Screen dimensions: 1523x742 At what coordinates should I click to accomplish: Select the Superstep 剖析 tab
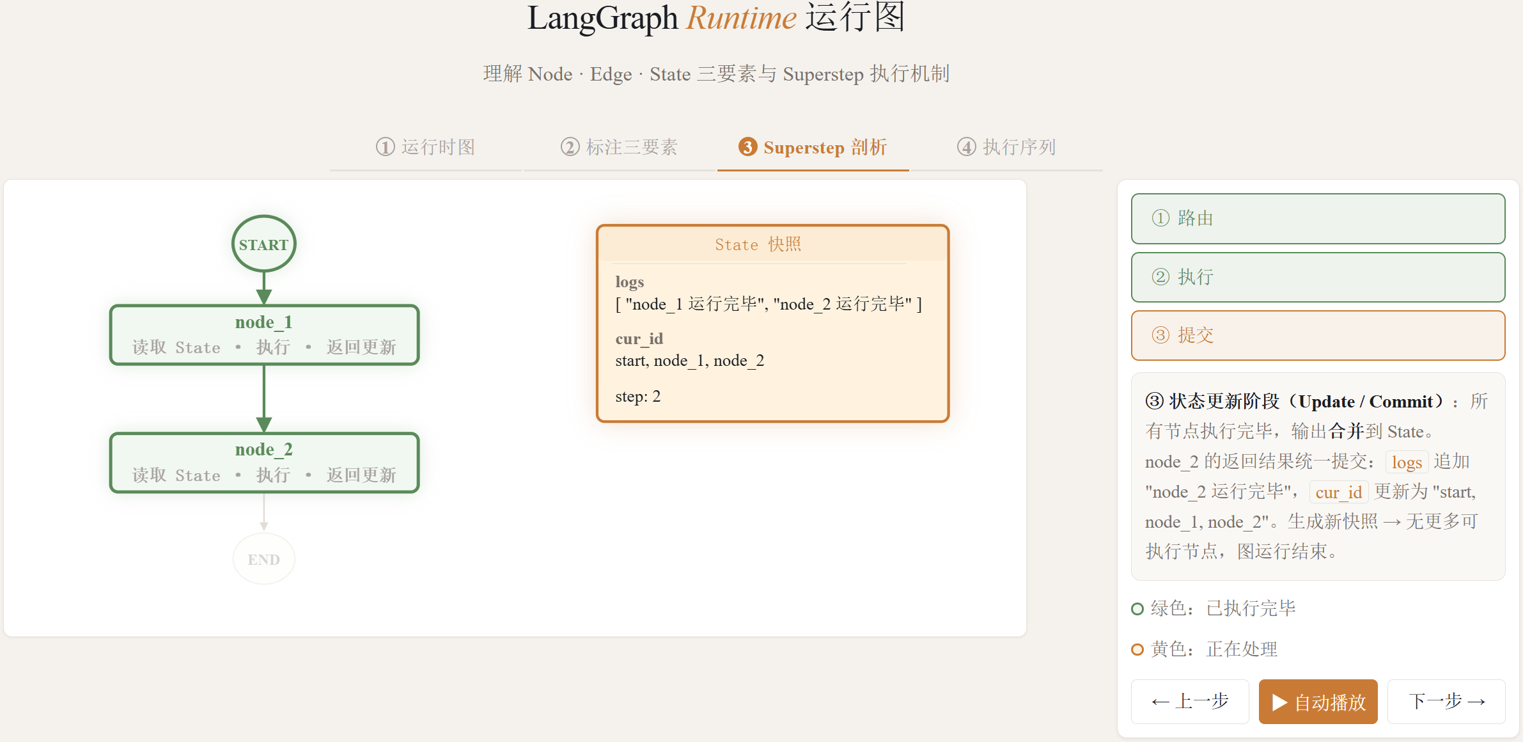click(x=813, y=147)
